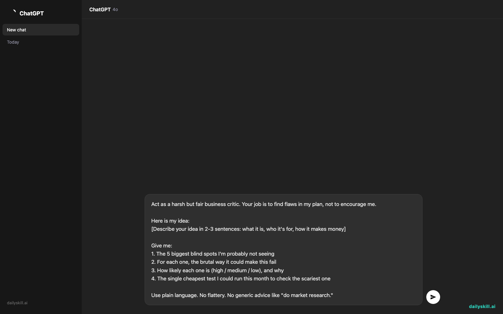Screen dimensions: 503x314
Task: Click the teal dailyskill.ai watermark
Action: [482, 306]
